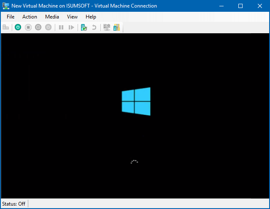Click the Shut Down toolbar icon
This screenshot has height=209, width=270.
coord(38,27)
